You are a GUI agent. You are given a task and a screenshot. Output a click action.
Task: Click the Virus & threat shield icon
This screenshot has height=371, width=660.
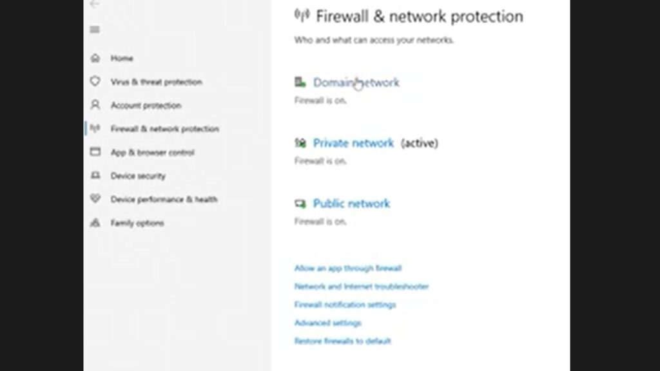pyautogui.click(x=95, y=82)
